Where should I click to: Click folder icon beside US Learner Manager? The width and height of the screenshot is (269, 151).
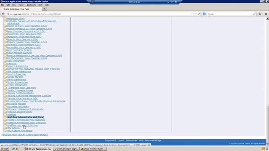[x=5, y=104]
